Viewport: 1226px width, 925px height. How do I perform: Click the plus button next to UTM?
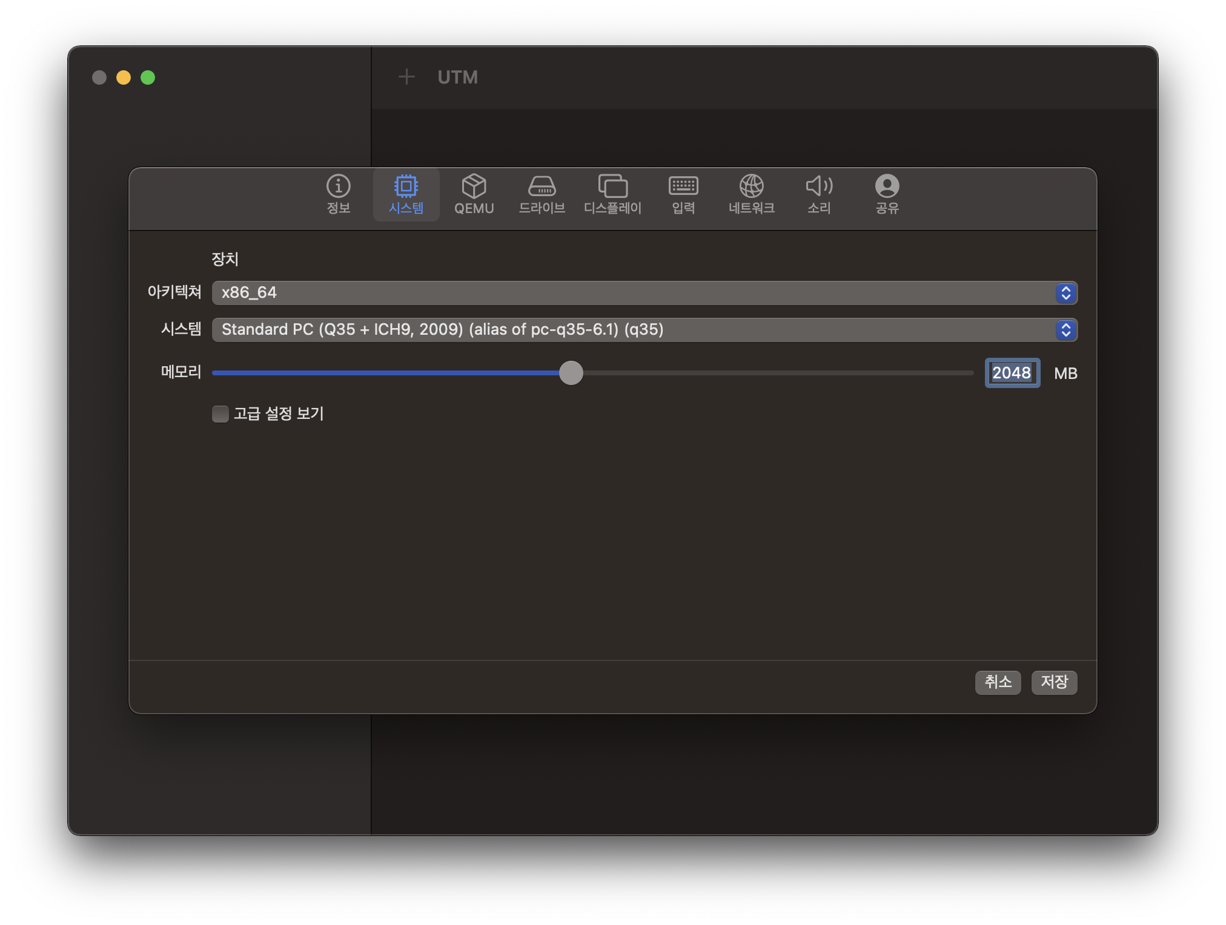pos(406,77)
